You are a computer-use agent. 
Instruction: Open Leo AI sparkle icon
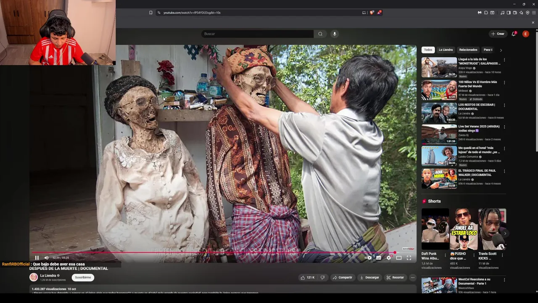pos(521,13)
